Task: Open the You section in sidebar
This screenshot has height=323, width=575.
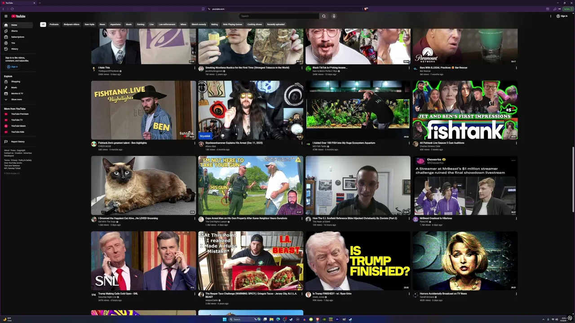Action: click(x=17, y=43)
